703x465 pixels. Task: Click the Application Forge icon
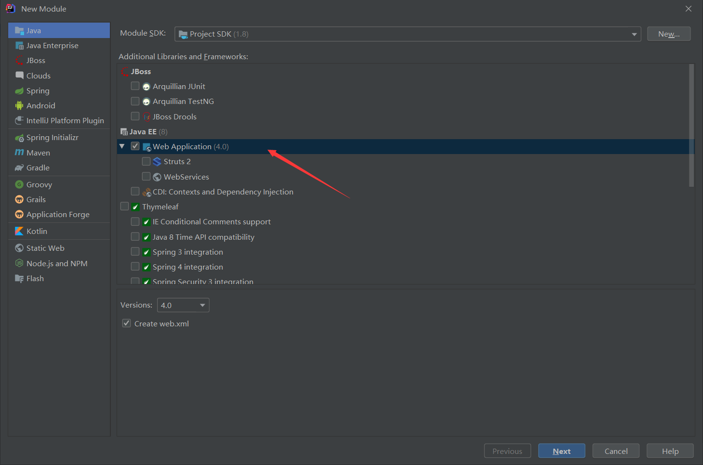(x=19, y=214)
